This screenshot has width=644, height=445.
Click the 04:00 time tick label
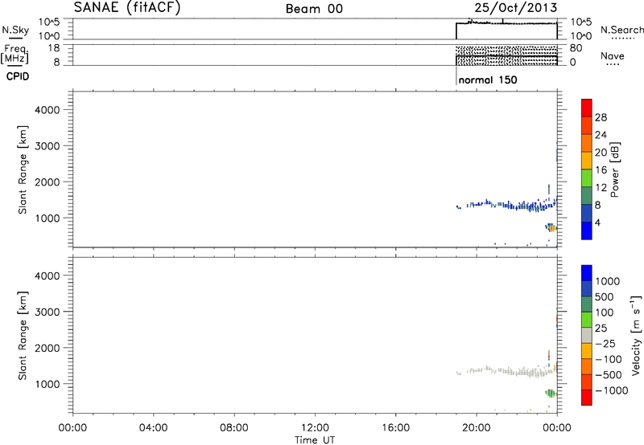coord(153,428)
